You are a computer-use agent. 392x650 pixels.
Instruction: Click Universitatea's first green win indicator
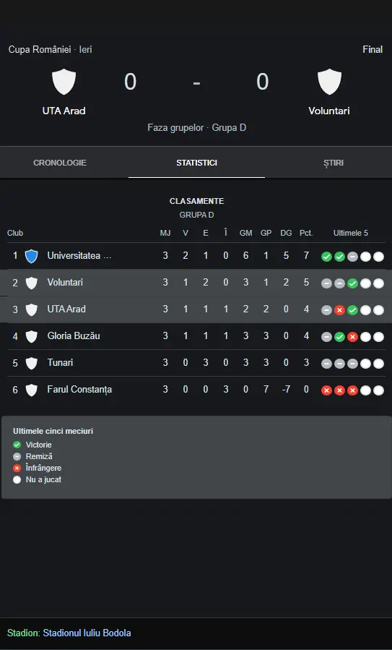coord(326,257)
